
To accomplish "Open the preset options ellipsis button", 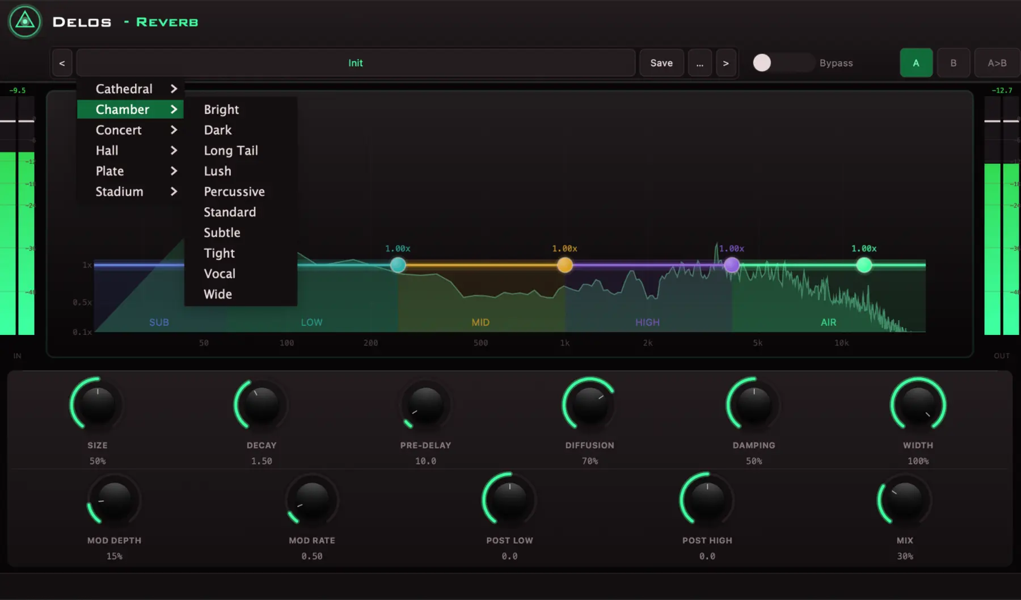I will click(700, 63).
